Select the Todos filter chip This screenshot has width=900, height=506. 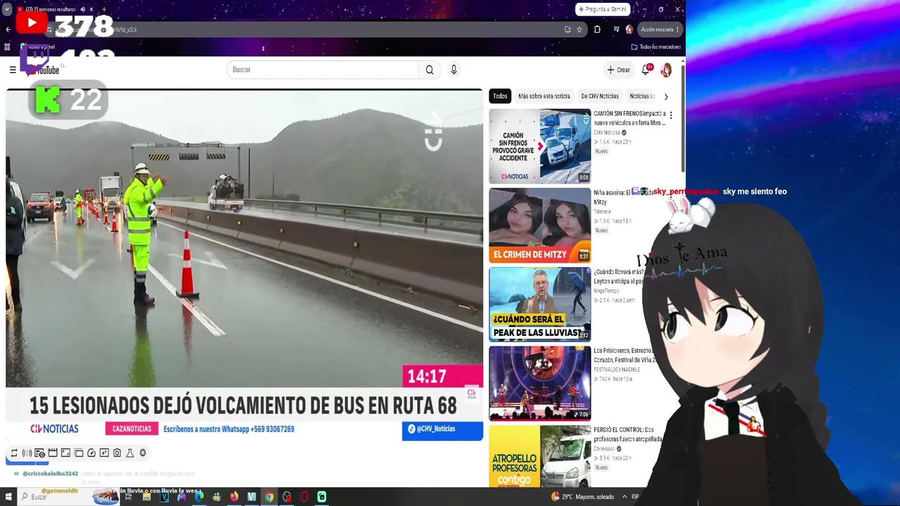click(500, 96)
